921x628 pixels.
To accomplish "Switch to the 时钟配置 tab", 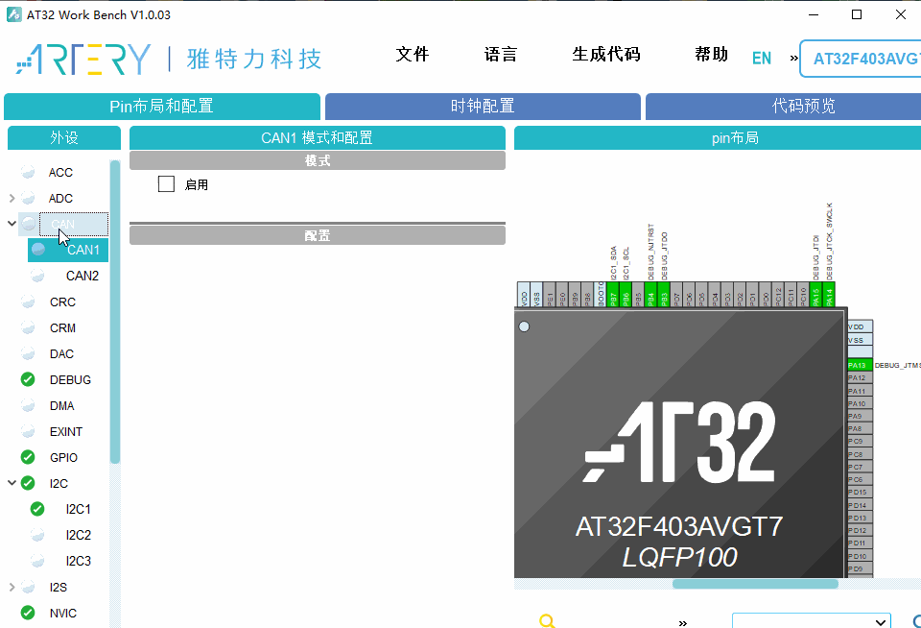I will pos(483,106).
